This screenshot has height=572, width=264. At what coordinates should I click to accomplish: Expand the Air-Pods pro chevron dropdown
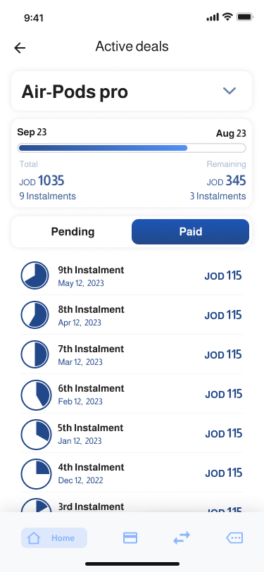click(x=230, y=91)
